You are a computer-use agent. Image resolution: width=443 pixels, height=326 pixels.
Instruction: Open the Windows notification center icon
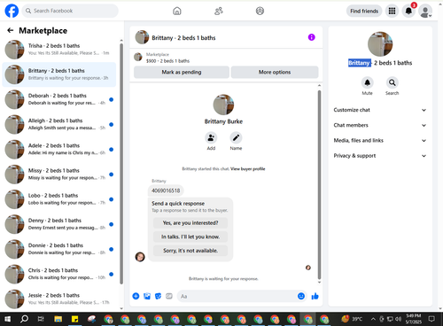pos(431,319)
